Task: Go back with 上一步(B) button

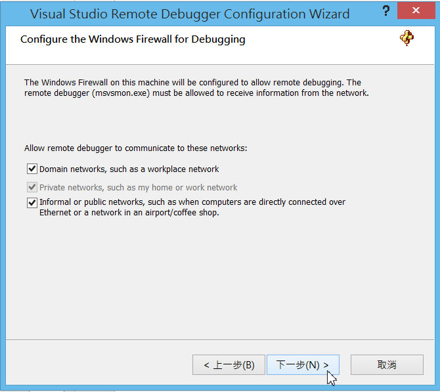Action: pos(229,365)
